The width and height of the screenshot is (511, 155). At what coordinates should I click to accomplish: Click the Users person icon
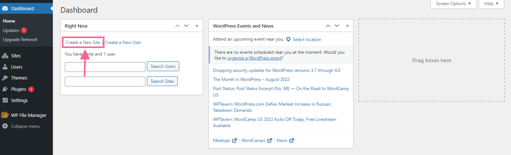click(5, 67)
